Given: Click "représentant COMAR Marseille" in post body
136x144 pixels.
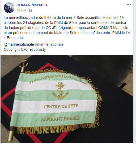Looking at the screenshot, I should pos(102,28).
